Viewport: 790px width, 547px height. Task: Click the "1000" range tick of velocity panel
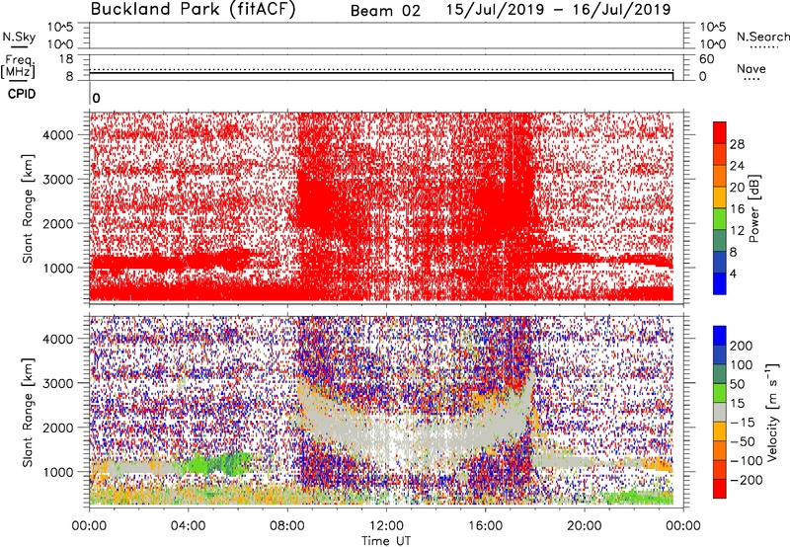pos(58,472)
